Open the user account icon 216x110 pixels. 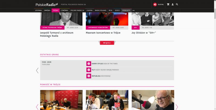[173, 4]
